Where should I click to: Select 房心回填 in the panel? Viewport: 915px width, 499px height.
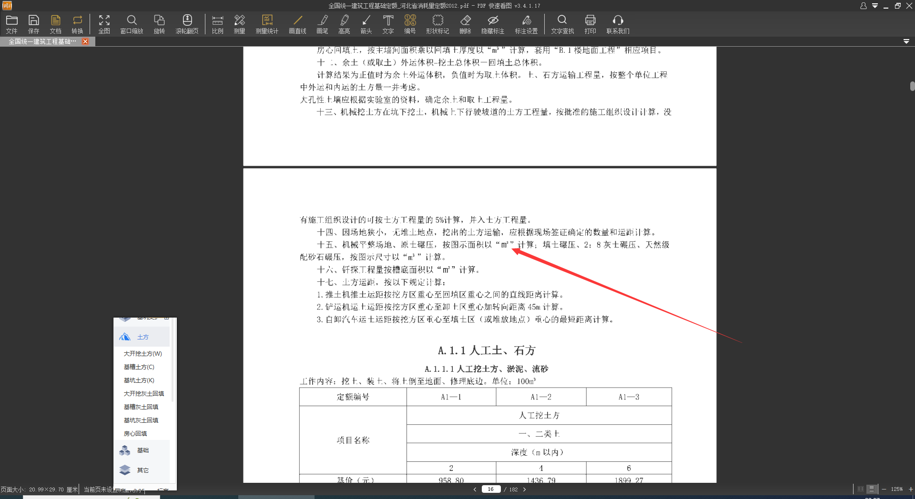(135, 434)
